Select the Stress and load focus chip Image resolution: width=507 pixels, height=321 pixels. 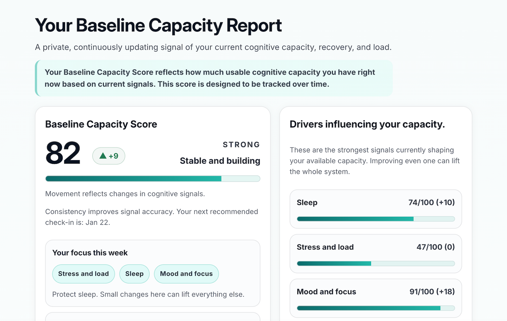point(83,274)
